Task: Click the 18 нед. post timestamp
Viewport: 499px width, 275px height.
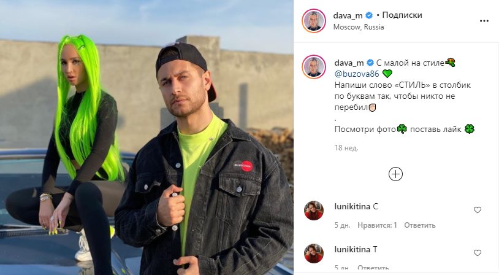Action: (x=346, y=148)
